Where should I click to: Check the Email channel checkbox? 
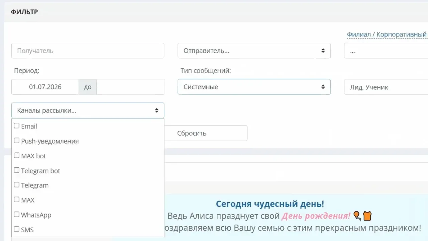pyautogui.click(x=16, y=126)
